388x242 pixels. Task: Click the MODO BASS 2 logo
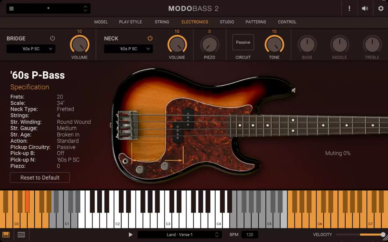[193, 9]
